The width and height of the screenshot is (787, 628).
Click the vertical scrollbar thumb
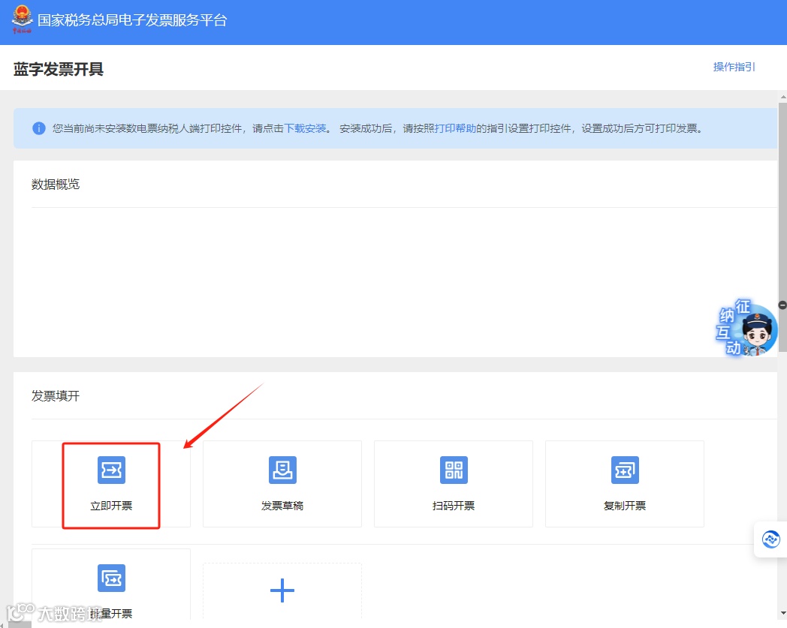(782, 227)
